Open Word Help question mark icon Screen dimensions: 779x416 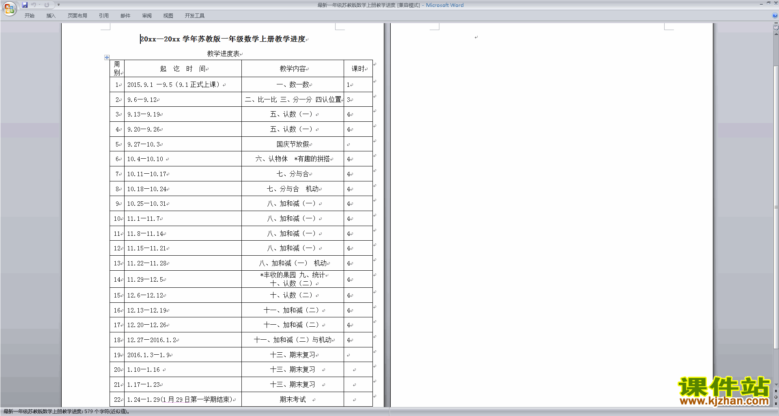click(775, 15)
